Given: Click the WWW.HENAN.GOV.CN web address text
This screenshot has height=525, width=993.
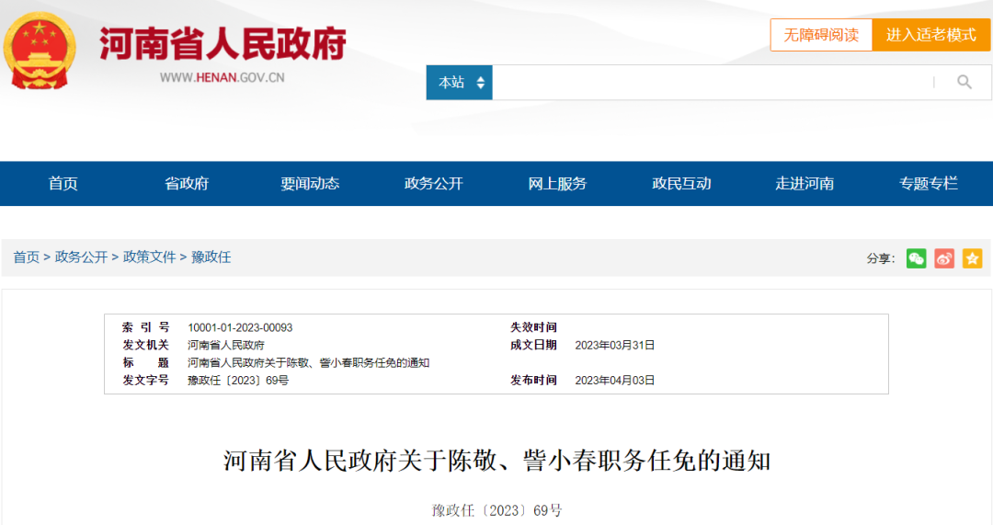Looking at the screenshot, I should pos(222,78).
